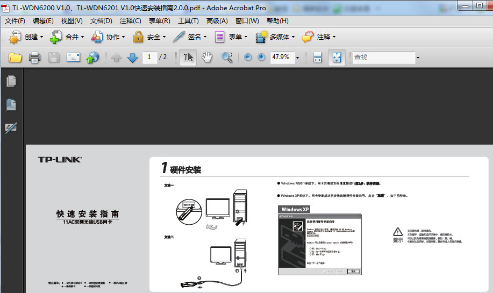This screenshot has height=293, width=493.
Task: Open the Find options dropdown arrow
Action: click(418, 58)
